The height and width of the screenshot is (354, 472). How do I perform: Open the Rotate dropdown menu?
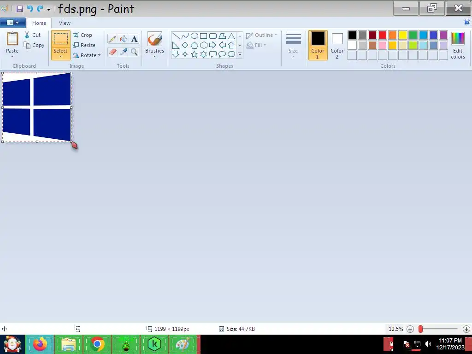[100, 55]
